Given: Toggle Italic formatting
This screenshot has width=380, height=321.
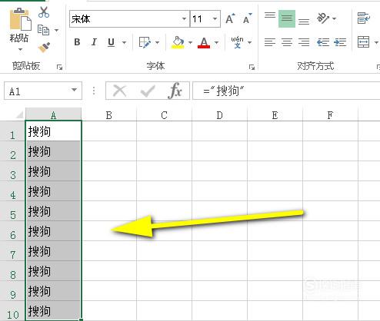Looking at the screenshot, I should pos(94,42).
